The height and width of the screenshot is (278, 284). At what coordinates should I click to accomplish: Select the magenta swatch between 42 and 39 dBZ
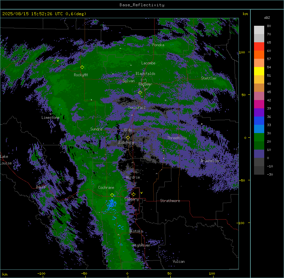(x=259, y=104)
